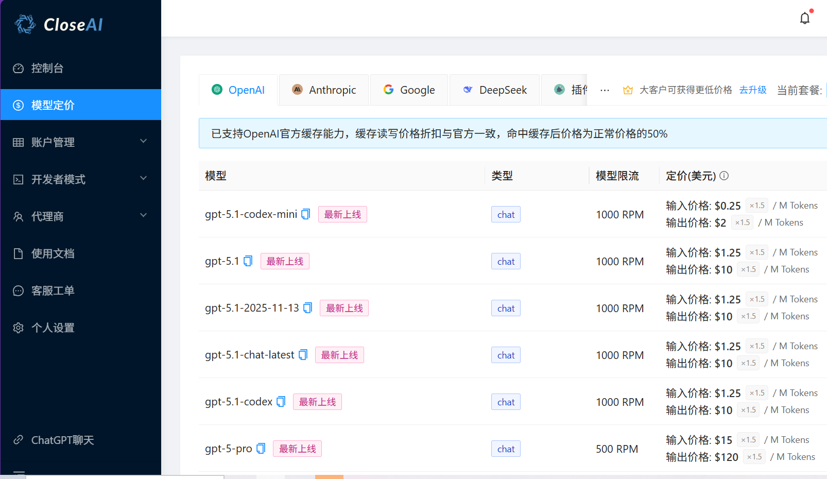
Task: Copy model name gpt-5.1-codex
Action: pyautogui.click(x=281, y=402)
